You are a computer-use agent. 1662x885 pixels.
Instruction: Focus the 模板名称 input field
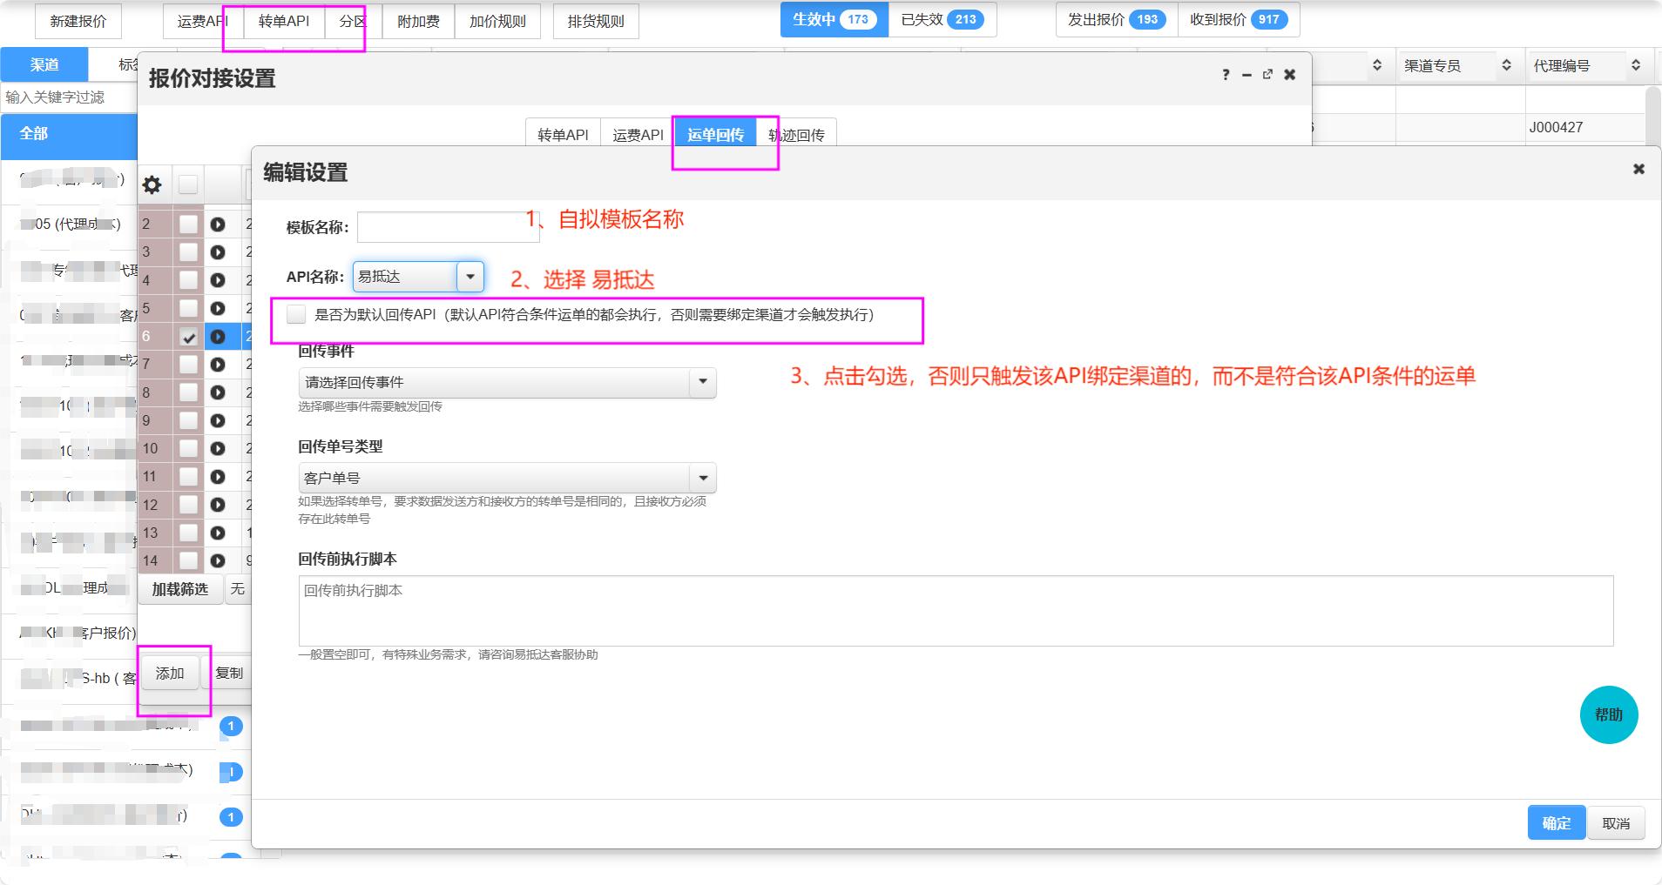coord(448,227)
